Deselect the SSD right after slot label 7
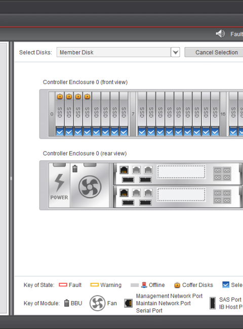The width and height of the screenshot is (243, 329). tap(142, 132)
